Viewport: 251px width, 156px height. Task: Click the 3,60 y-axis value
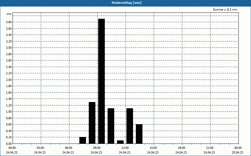pos(9,28)
